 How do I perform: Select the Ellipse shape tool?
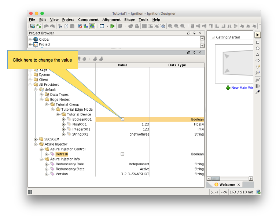[258, 48]
